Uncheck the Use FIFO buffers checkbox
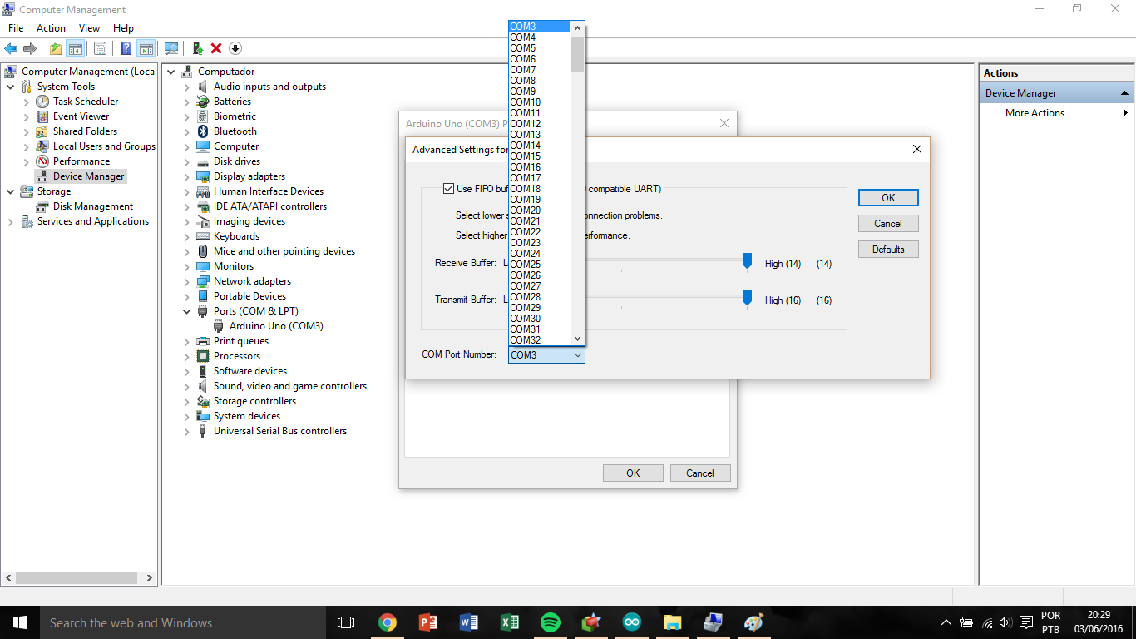The height and width of the screenshot is (639, 1136). (449, 189)
